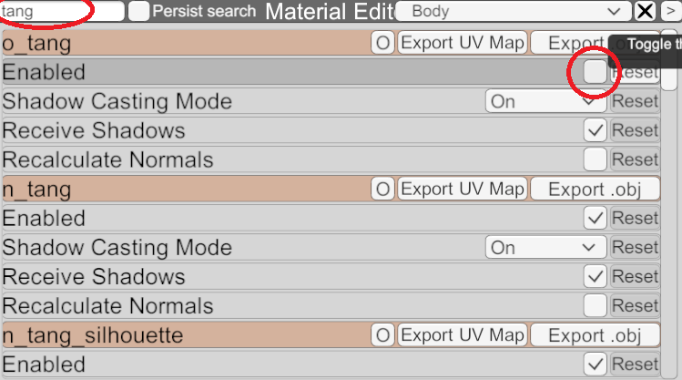Click Export UV Map for o_tang
Image resolution: width=682 pixels, height=380 pixels.
click(x=463, y=43)
